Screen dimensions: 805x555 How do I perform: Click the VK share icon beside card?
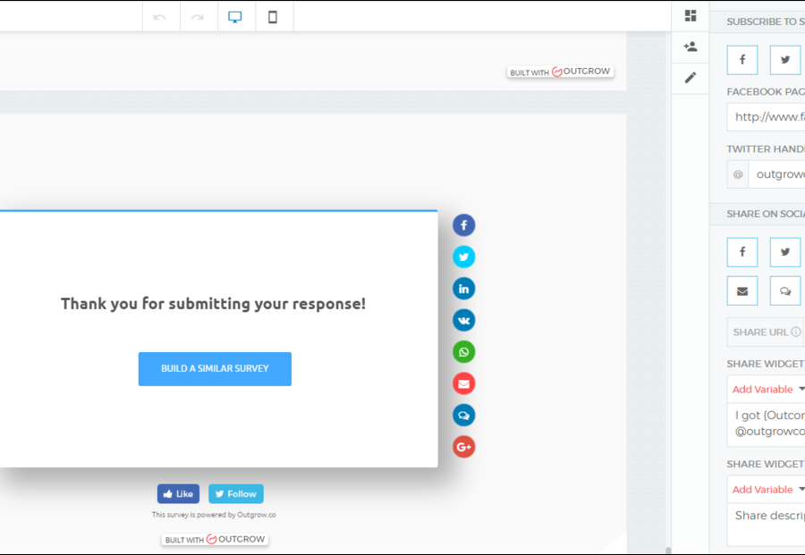(x=463, y=320)
